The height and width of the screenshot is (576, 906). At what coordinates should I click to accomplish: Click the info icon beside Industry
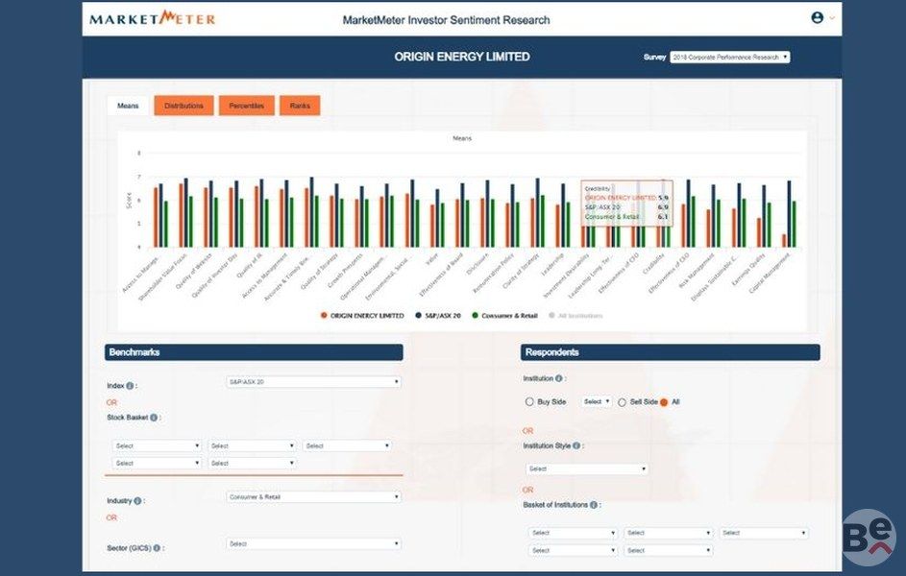[x=137, y=501]
